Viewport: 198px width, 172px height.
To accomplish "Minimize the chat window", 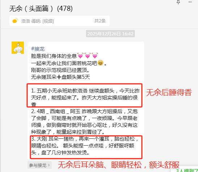I will coord(190,2).
